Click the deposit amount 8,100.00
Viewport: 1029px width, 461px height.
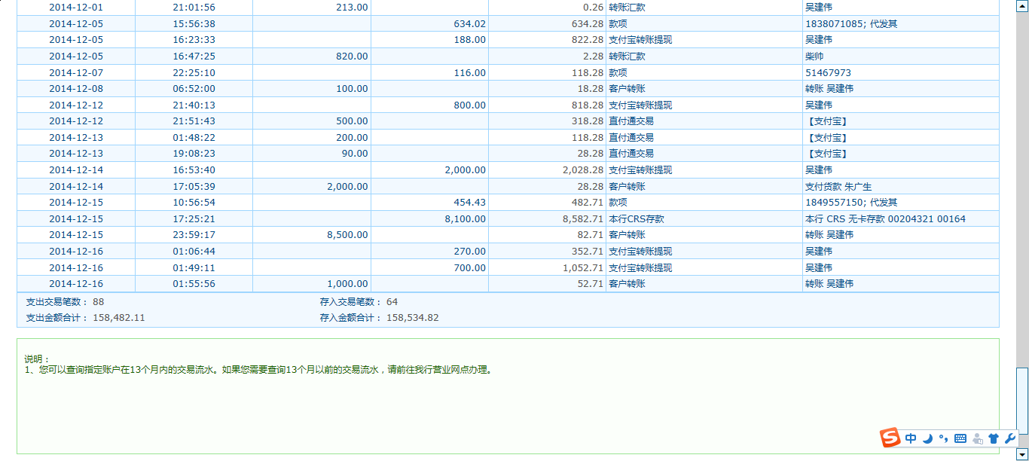[x=466, y=219]
